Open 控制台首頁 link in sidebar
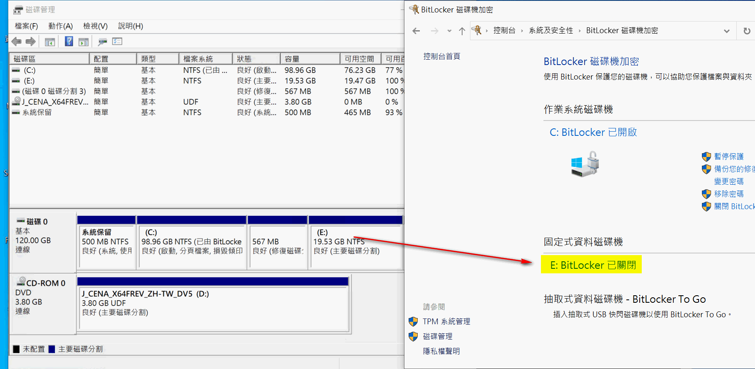Viewport: 755px width, 369px height. point(442,56)
